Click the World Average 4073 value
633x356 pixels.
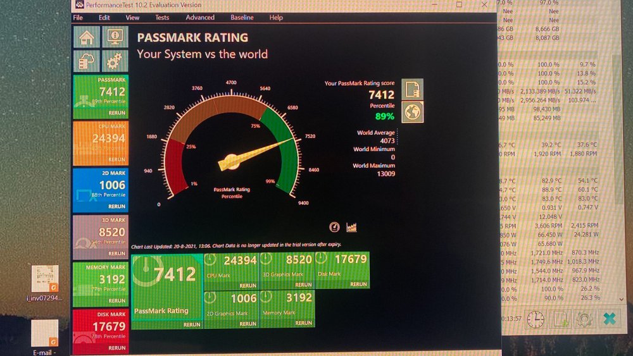point(387,141)
